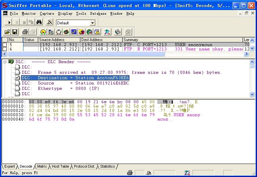This screenshot has width=257, height=177.
Task: Open the host table toolbar icon
Action: (x=51, y=32)
